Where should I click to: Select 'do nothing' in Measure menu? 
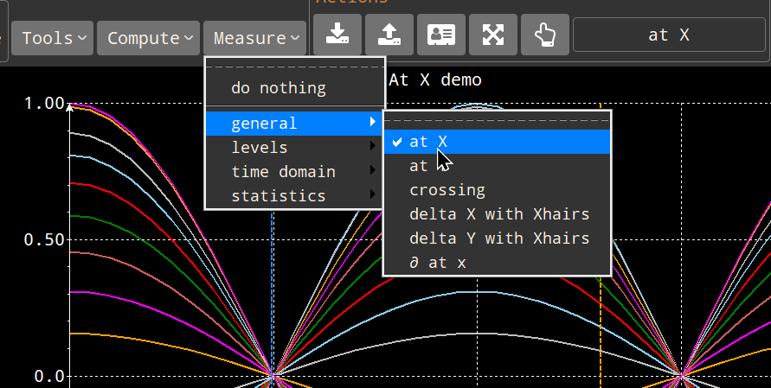[279, 88]
